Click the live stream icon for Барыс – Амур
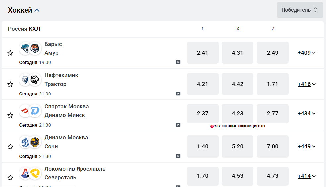 178,62
